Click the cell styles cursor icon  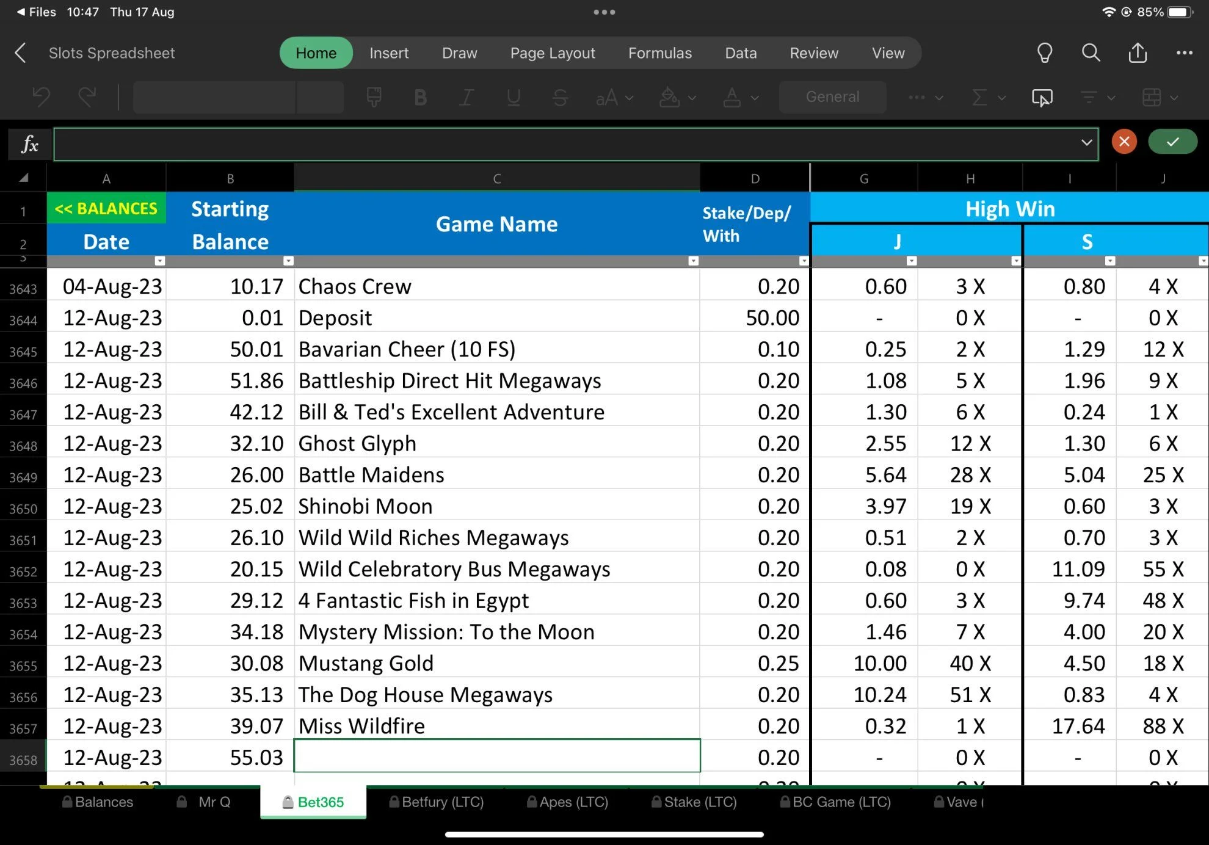coord(1042,98)
